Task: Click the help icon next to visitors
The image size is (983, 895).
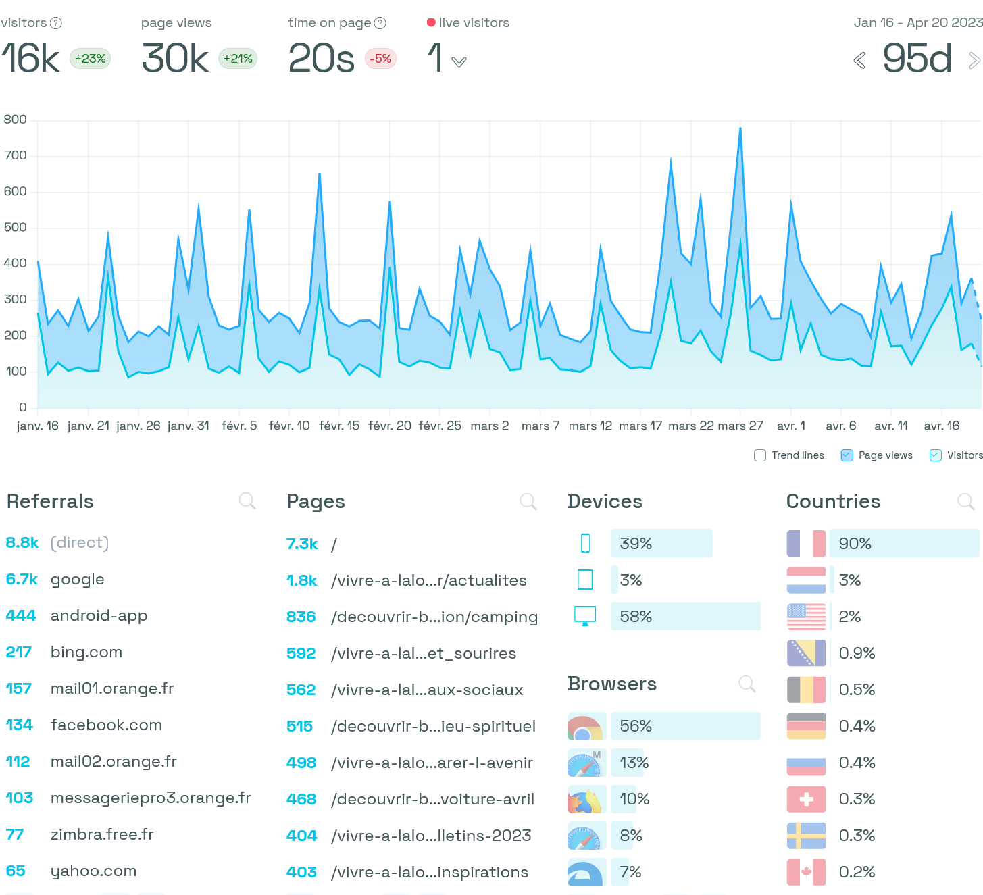Action: point(56,23)
